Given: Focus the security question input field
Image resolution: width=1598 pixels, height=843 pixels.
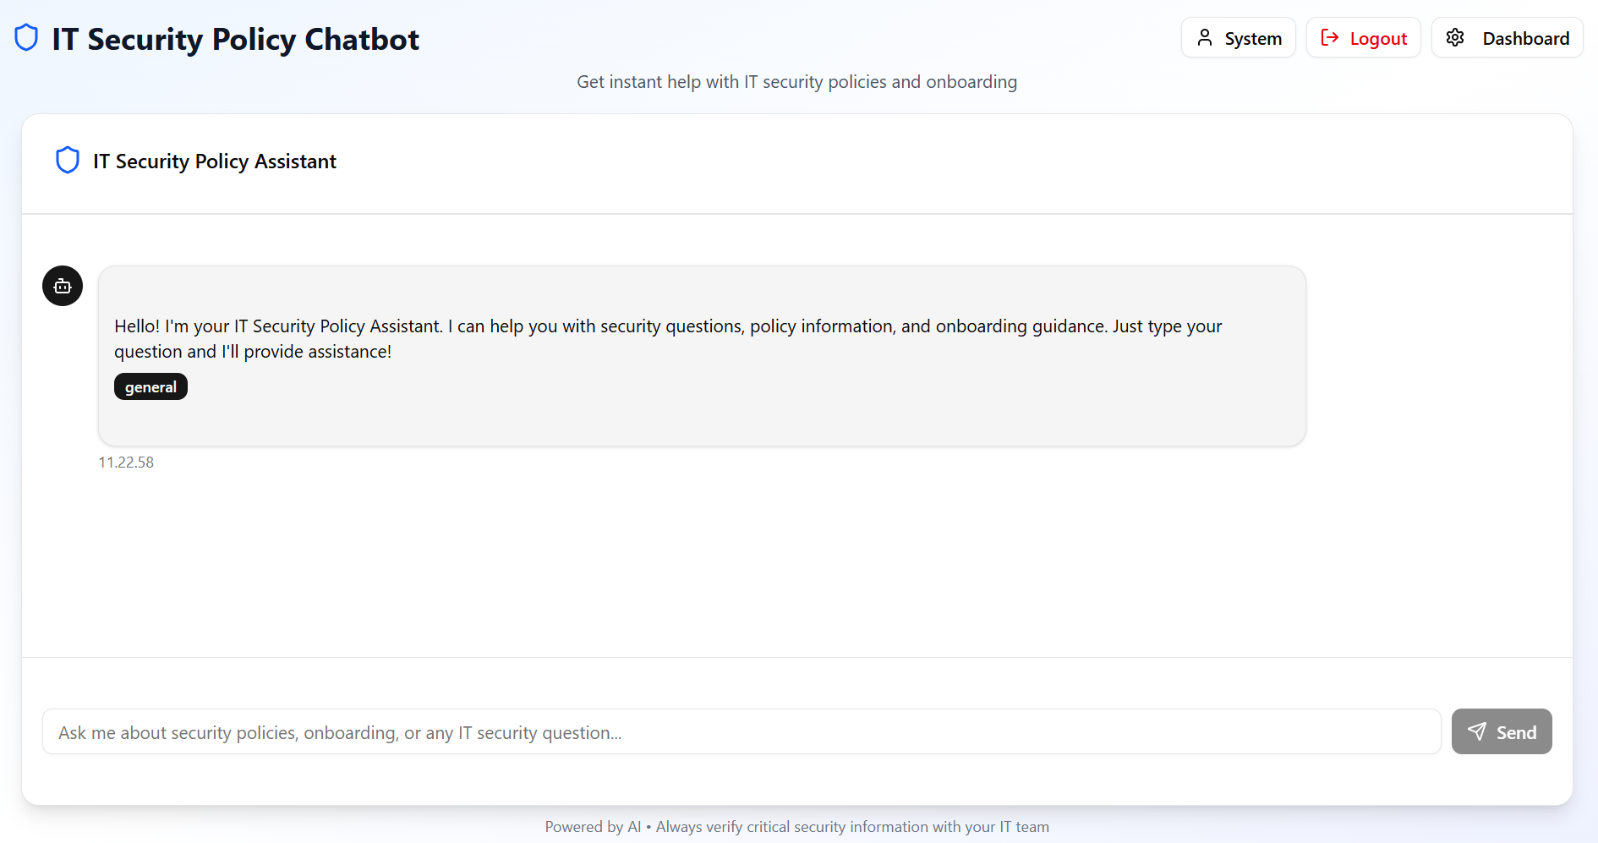Looking at the screenshot, I should (742, 731).
